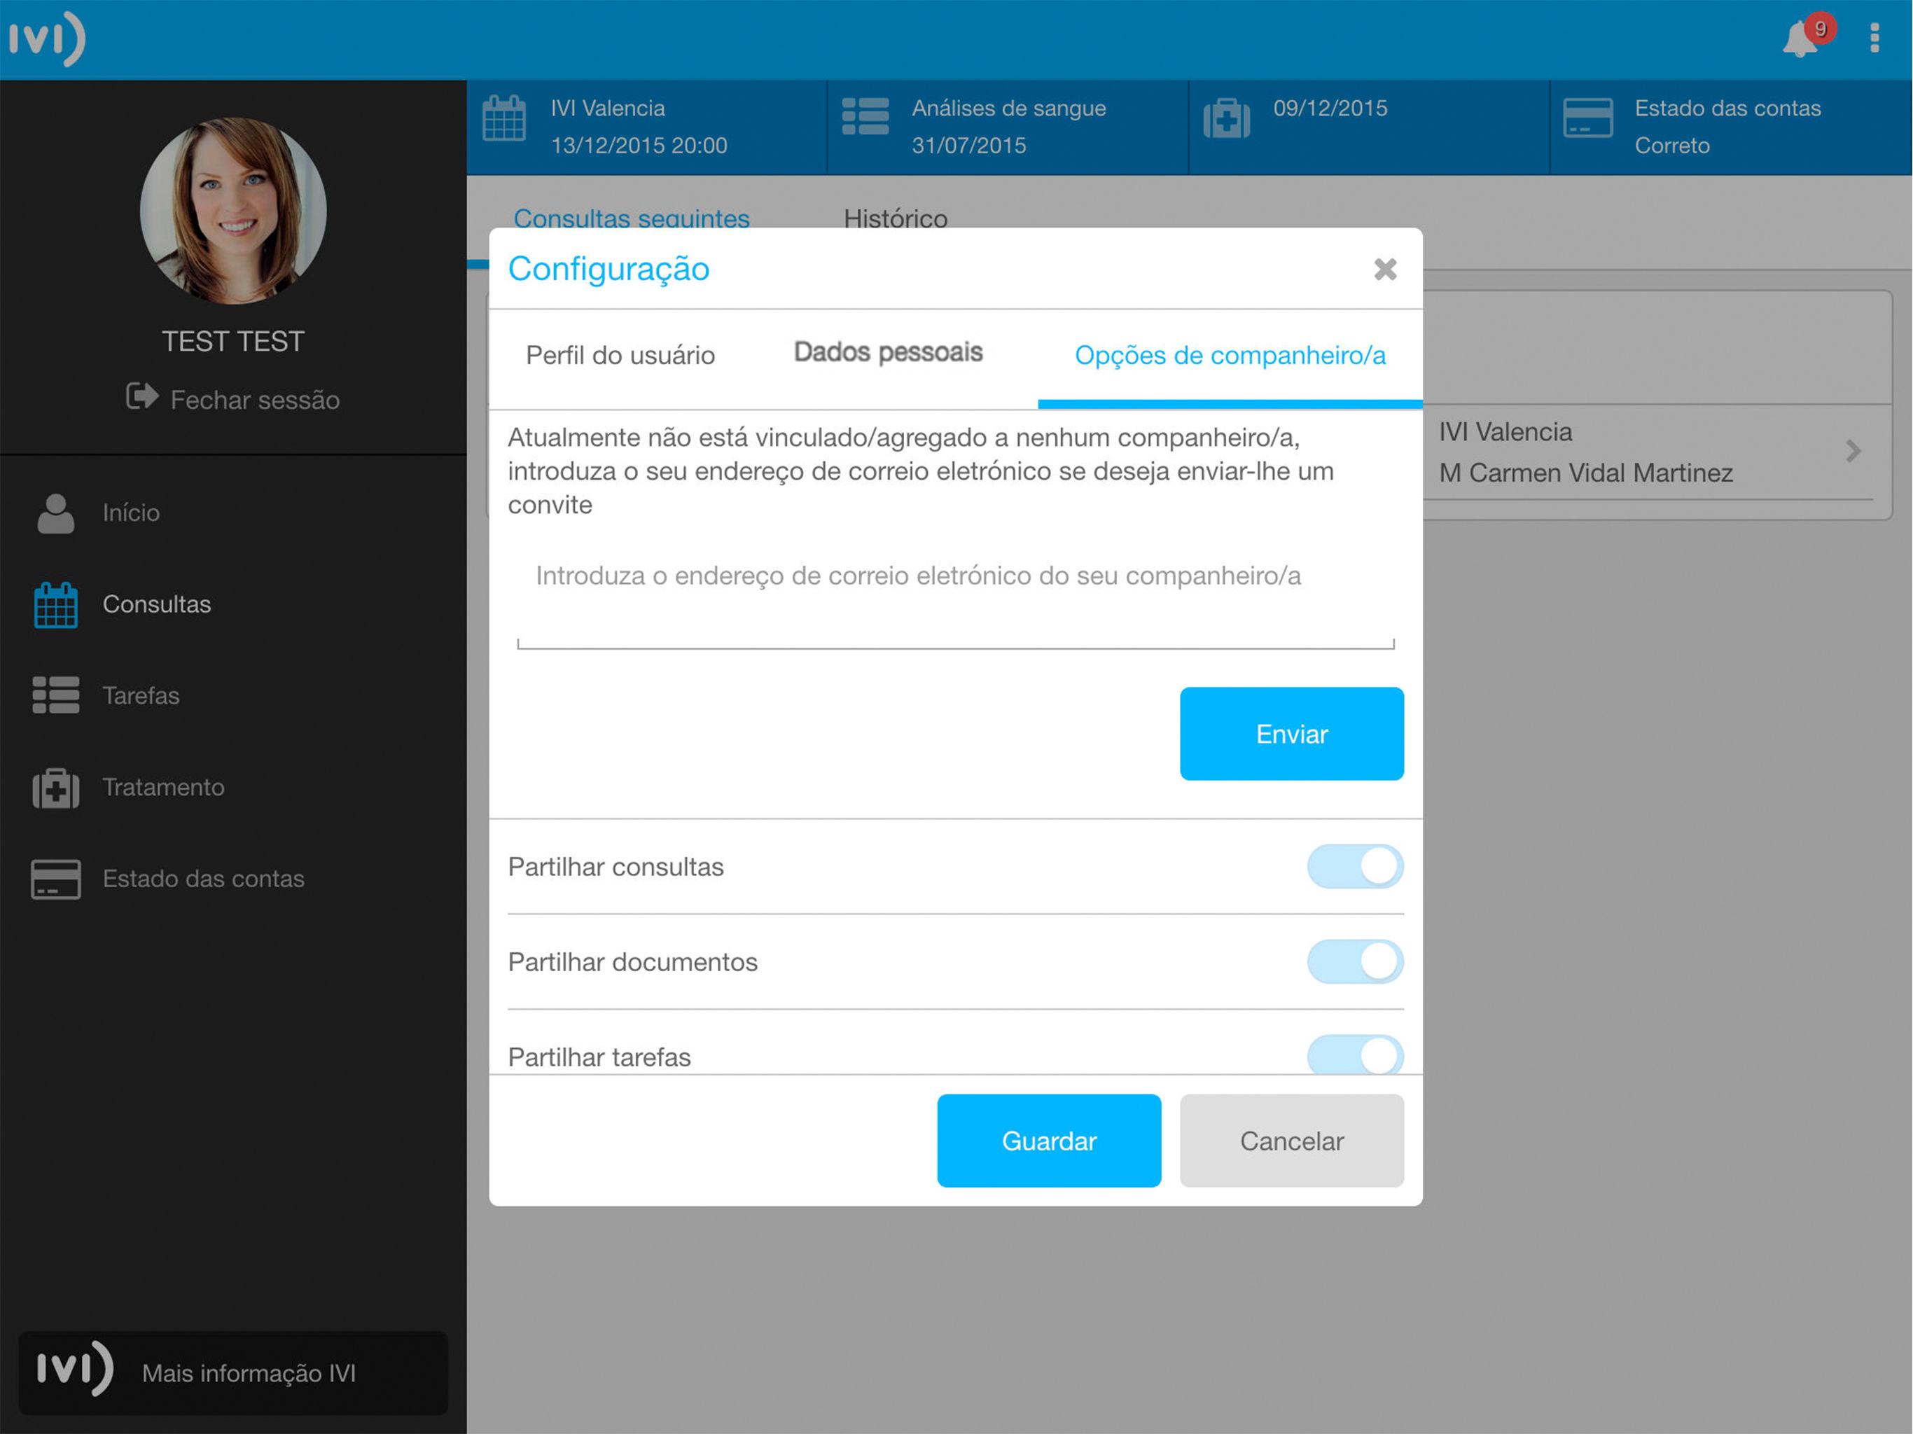Open the notifications bell icon
Viewport: 1913px width, 1434px height.
(1800, 39)
